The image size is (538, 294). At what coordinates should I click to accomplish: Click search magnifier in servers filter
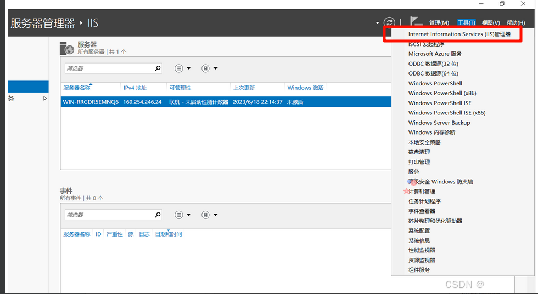tap(158, 68)
